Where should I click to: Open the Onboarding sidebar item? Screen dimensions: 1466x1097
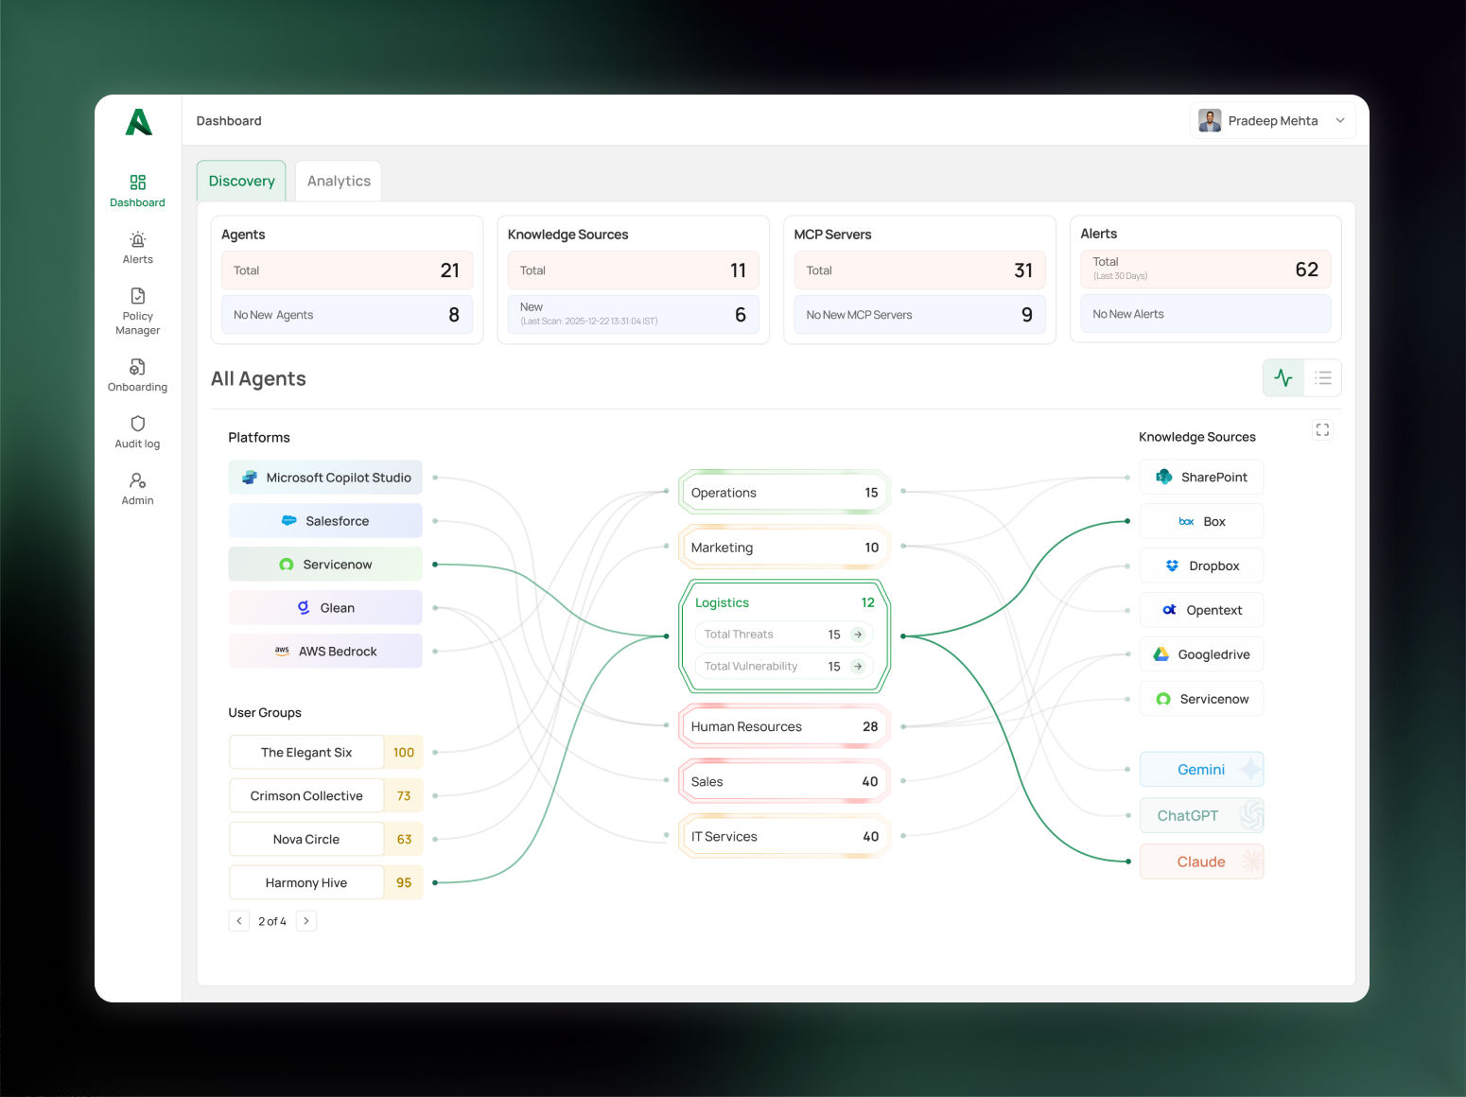point(137,375)
